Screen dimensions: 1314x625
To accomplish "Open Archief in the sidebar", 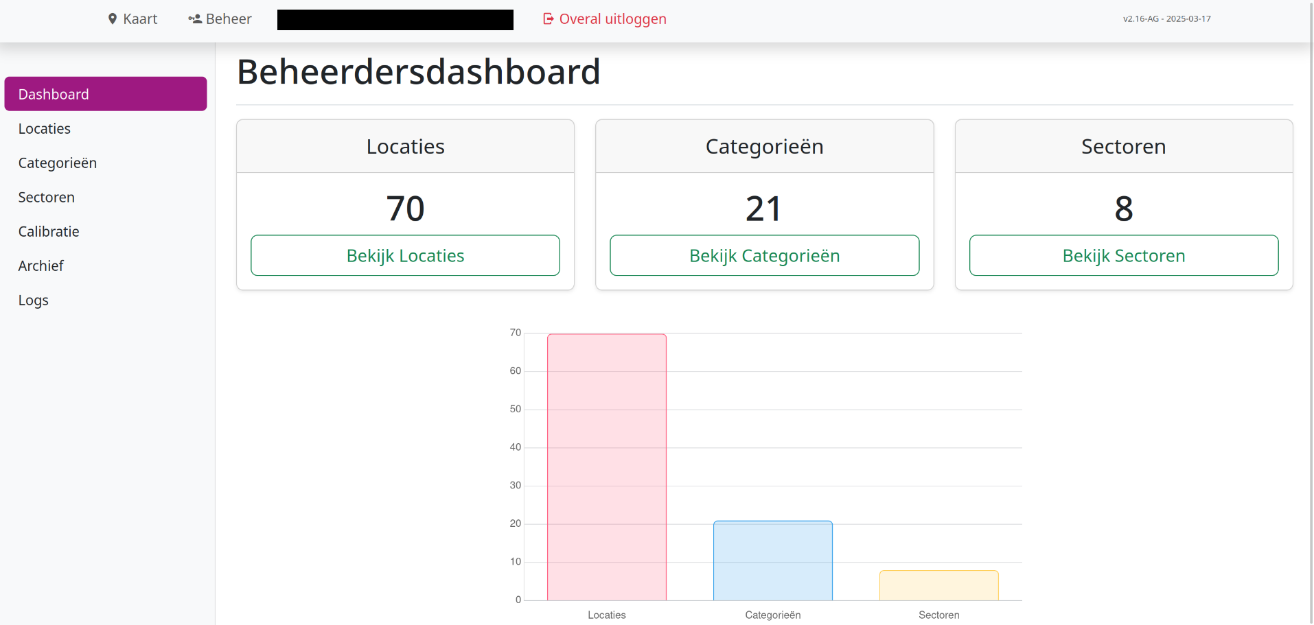I will pos(41,266).
